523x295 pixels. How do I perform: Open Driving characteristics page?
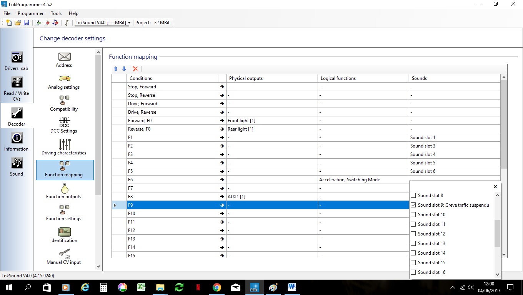click(x=64, y=147)
